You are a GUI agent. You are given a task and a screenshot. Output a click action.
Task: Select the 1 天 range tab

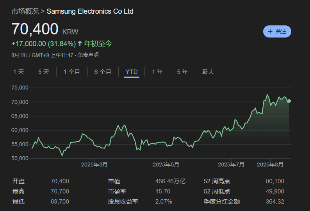click(x=19, y=72)
